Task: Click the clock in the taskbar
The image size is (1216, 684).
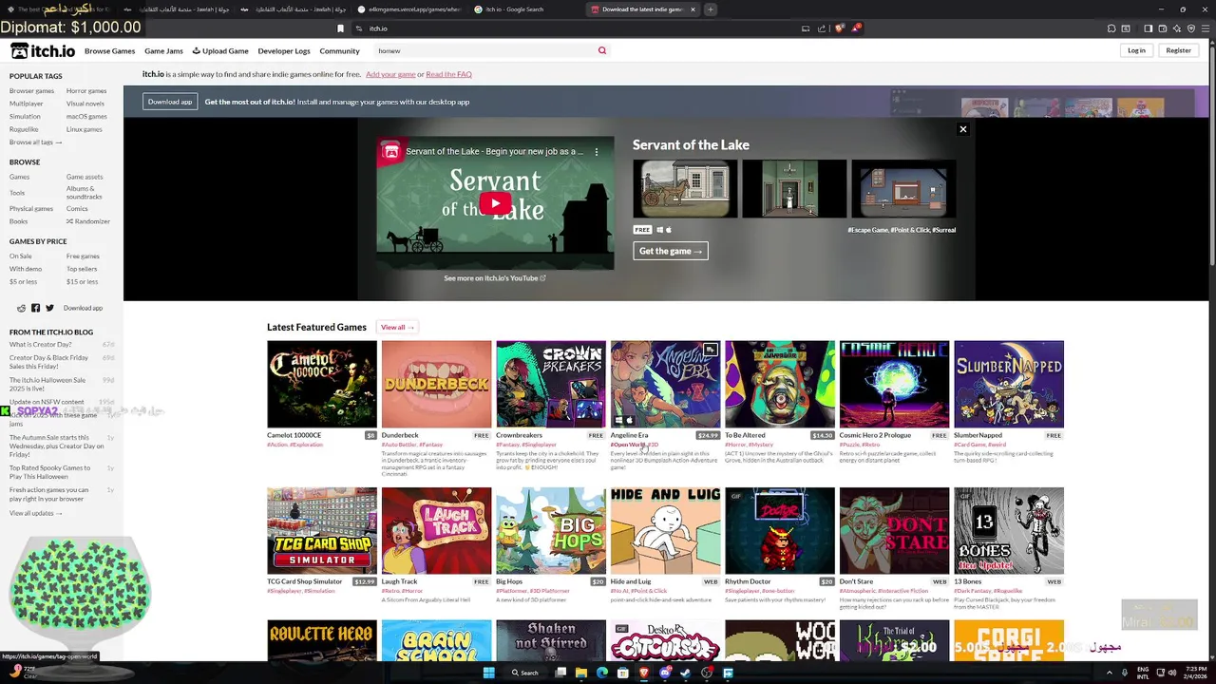Action: pyautogui.click(x=1196, y=673)
